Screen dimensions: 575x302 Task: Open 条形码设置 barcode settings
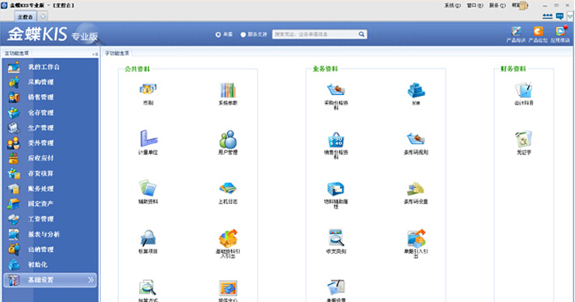tap(416, 192)
